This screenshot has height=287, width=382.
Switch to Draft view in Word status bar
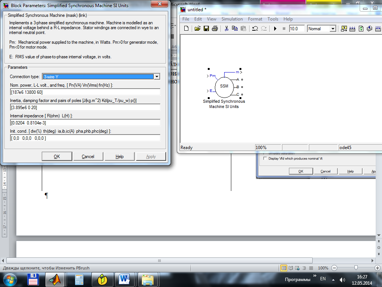tap(311, 268)
